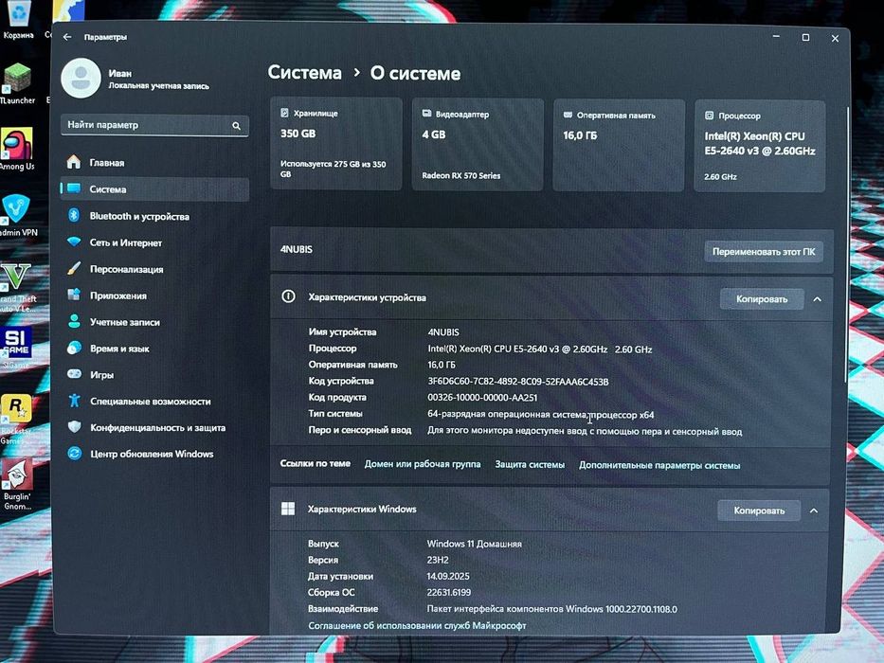Click device ID 3F6D6C60-7C82-4892-8C09-52FAAA6C453B
The width and height of the screenshot is (884, 663).
tap(517, 381)
